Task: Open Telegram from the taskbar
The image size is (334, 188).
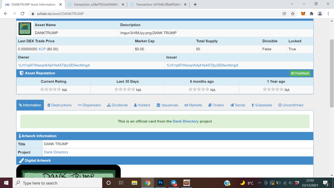Action: (174, 183)
